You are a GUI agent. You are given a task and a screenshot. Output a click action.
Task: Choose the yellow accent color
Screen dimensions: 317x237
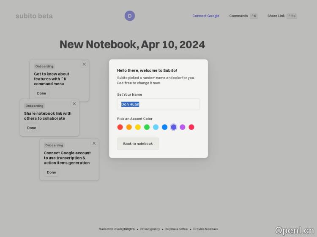138,127
